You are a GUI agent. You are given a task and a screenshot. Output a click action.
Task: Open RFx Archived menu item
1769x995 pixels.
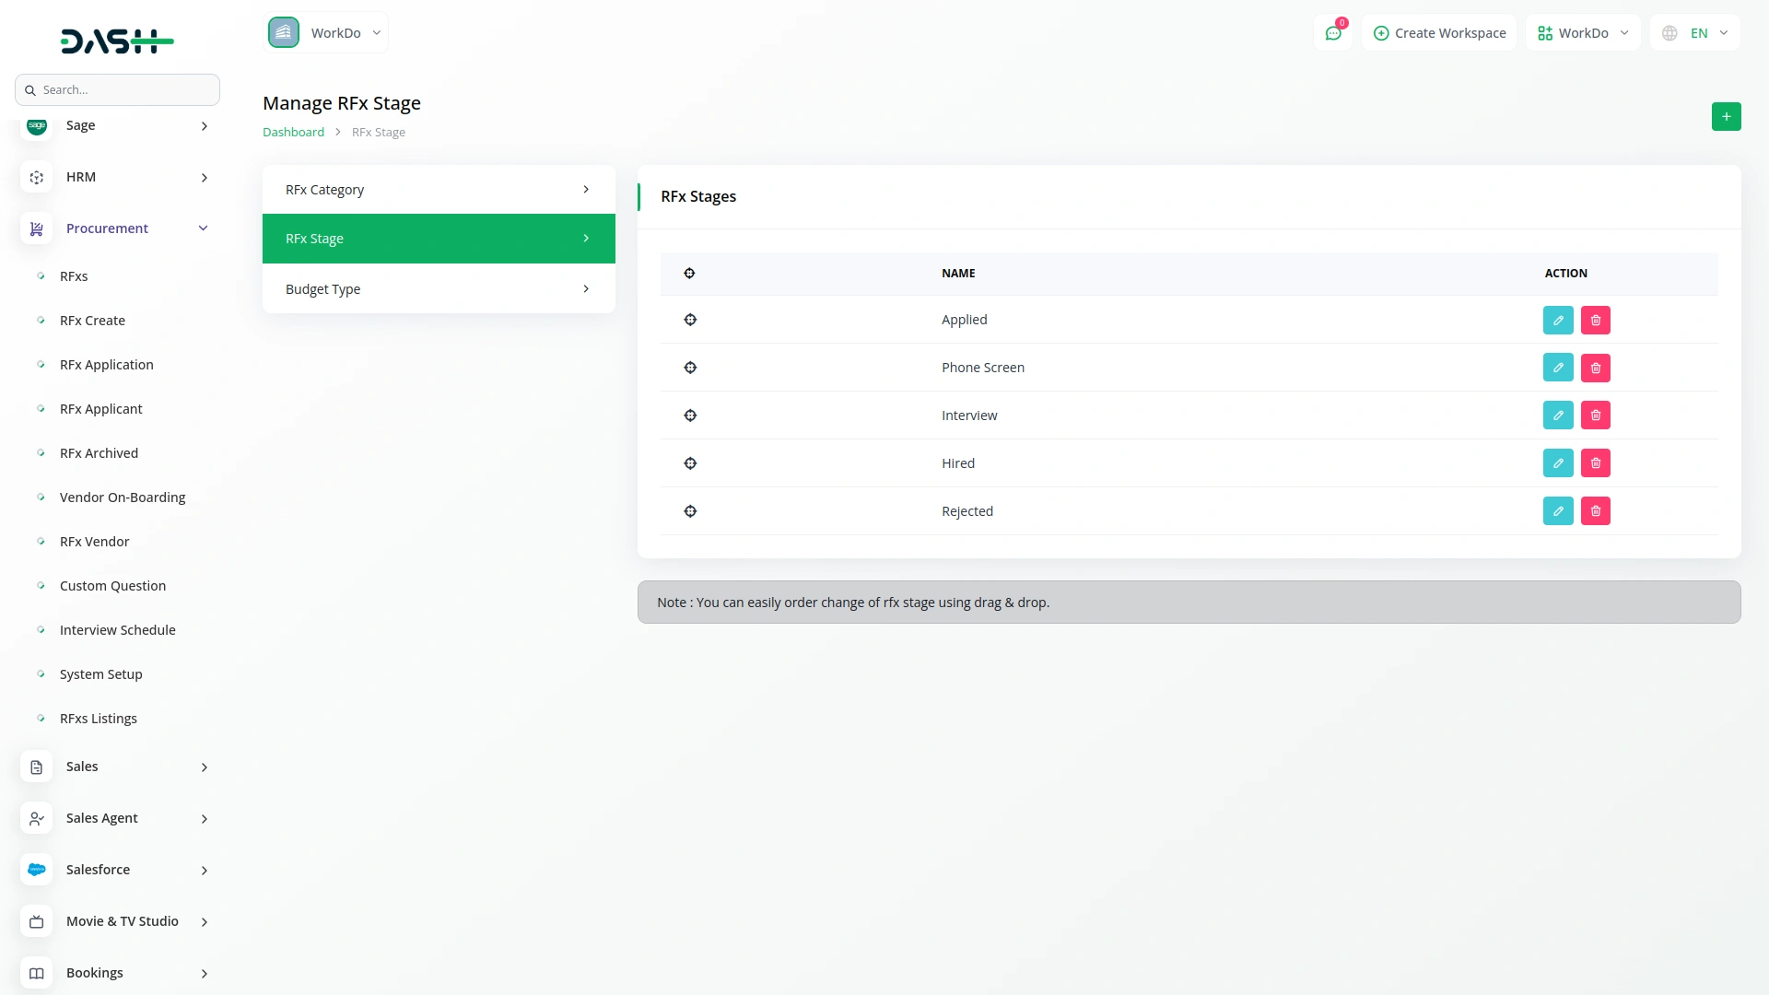click(99, 453)
